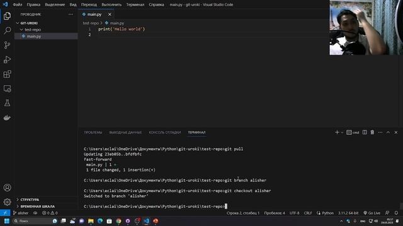Open Microsoft Edge from the taskbar
403x226 pixels.
tap(100, 221)
